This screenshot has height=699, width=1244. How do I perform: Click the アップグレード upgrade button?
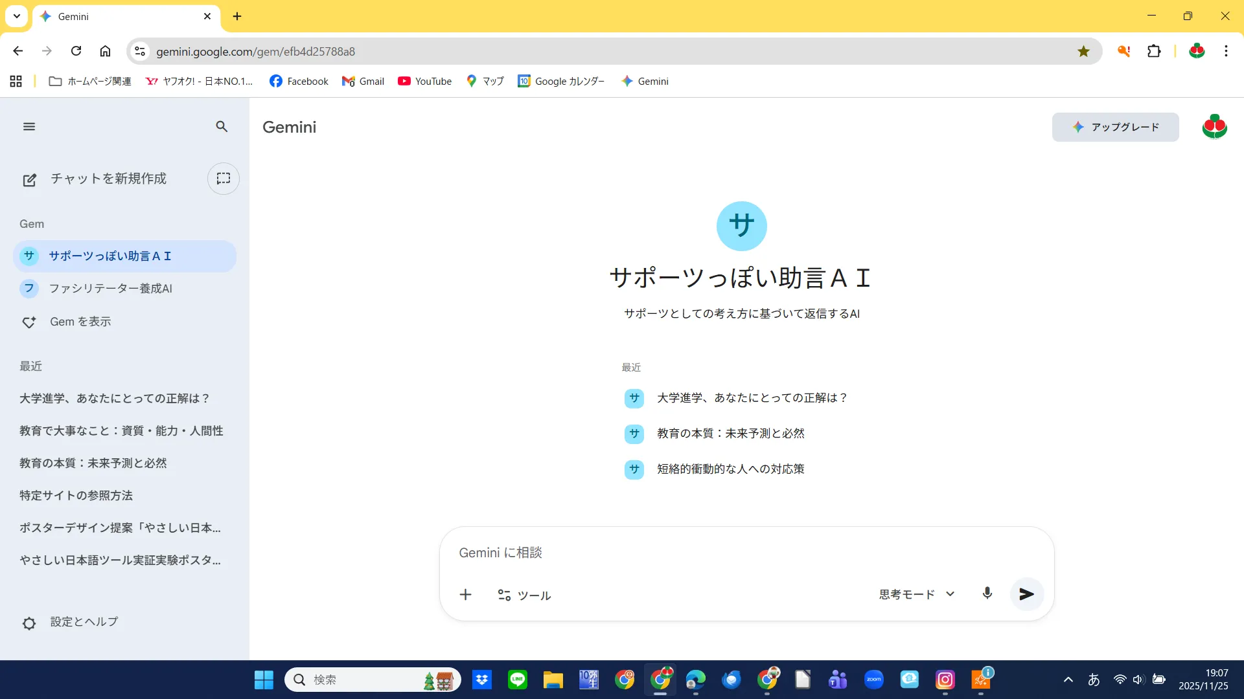pyautogui.click(x=1115, y=127)
